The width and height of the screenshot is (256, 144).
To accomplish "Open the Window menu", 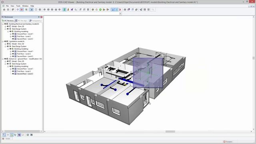I will click(x=25, y=6).
